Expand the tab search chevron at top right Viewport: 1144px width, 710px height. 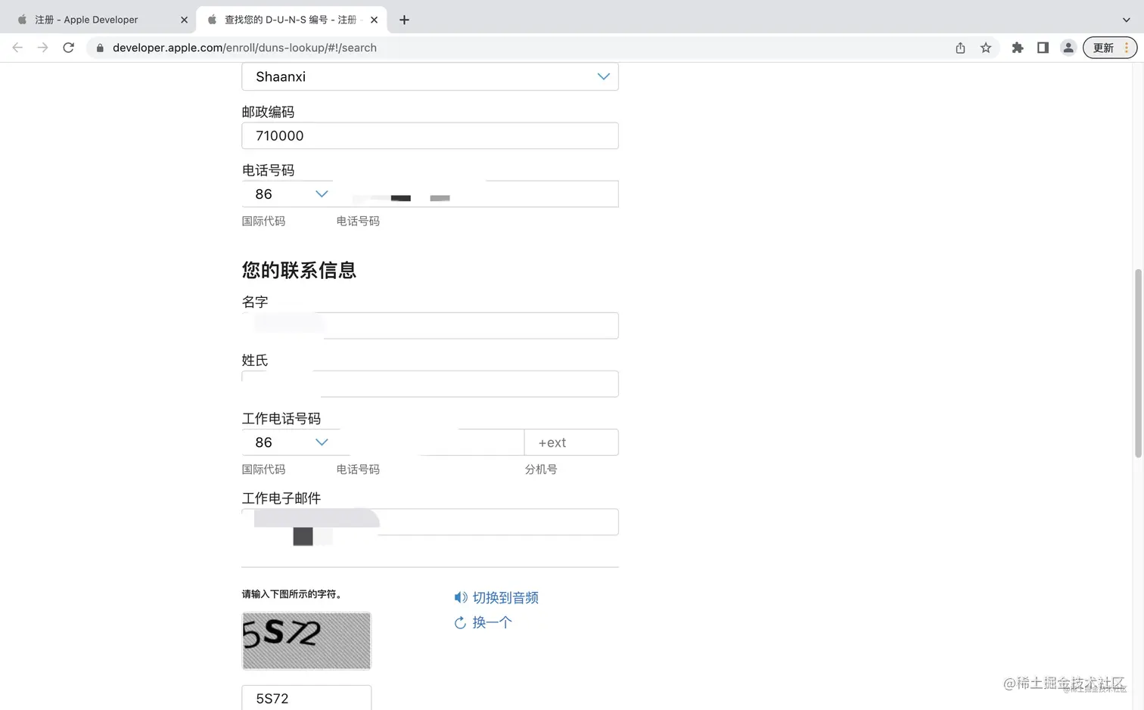tap(1126, 20)
